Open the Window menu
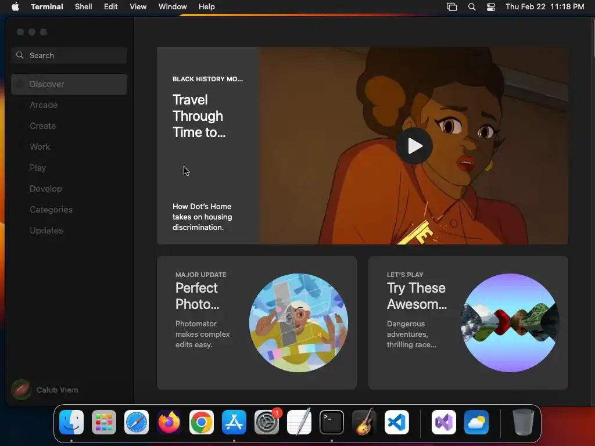The image size is (595, 446). 173,7
